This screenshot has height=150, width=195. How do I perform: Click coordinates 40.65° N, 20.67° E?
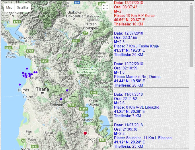pos(129,20)
